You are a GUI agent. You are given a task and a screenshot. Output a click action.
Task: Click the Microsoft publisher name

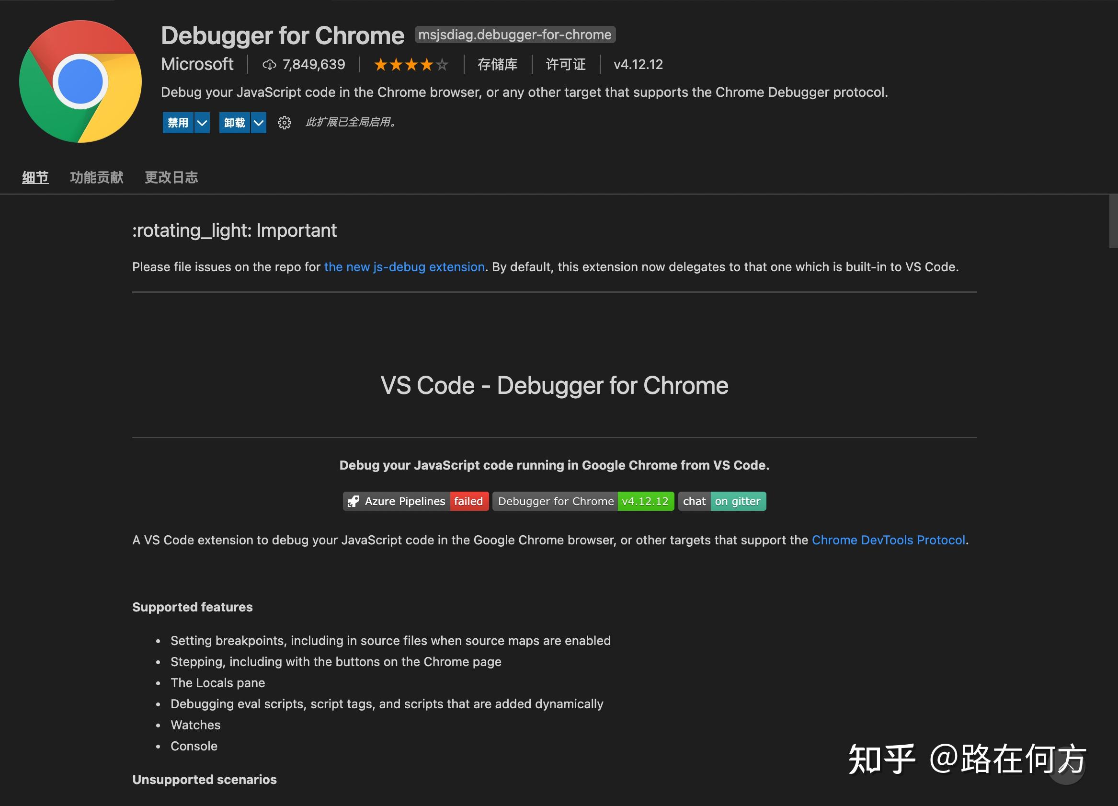tap(197, 64)
